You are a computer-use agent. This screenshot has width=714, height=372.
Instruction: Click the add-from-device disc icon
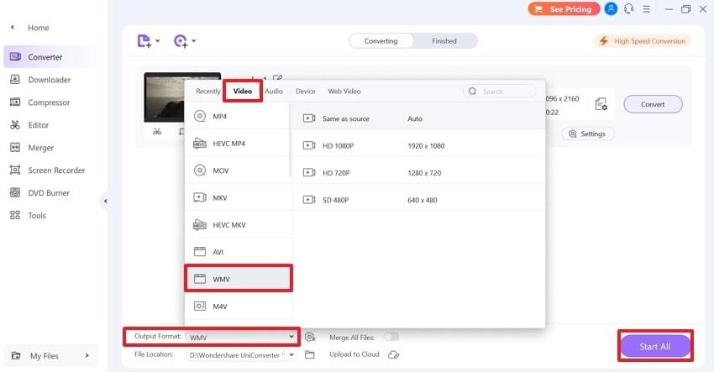[181, 41]
